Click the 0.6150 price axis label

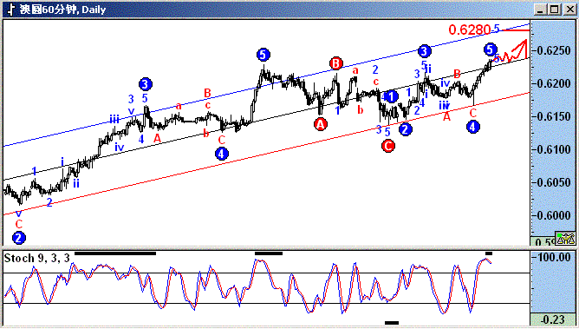554,116
